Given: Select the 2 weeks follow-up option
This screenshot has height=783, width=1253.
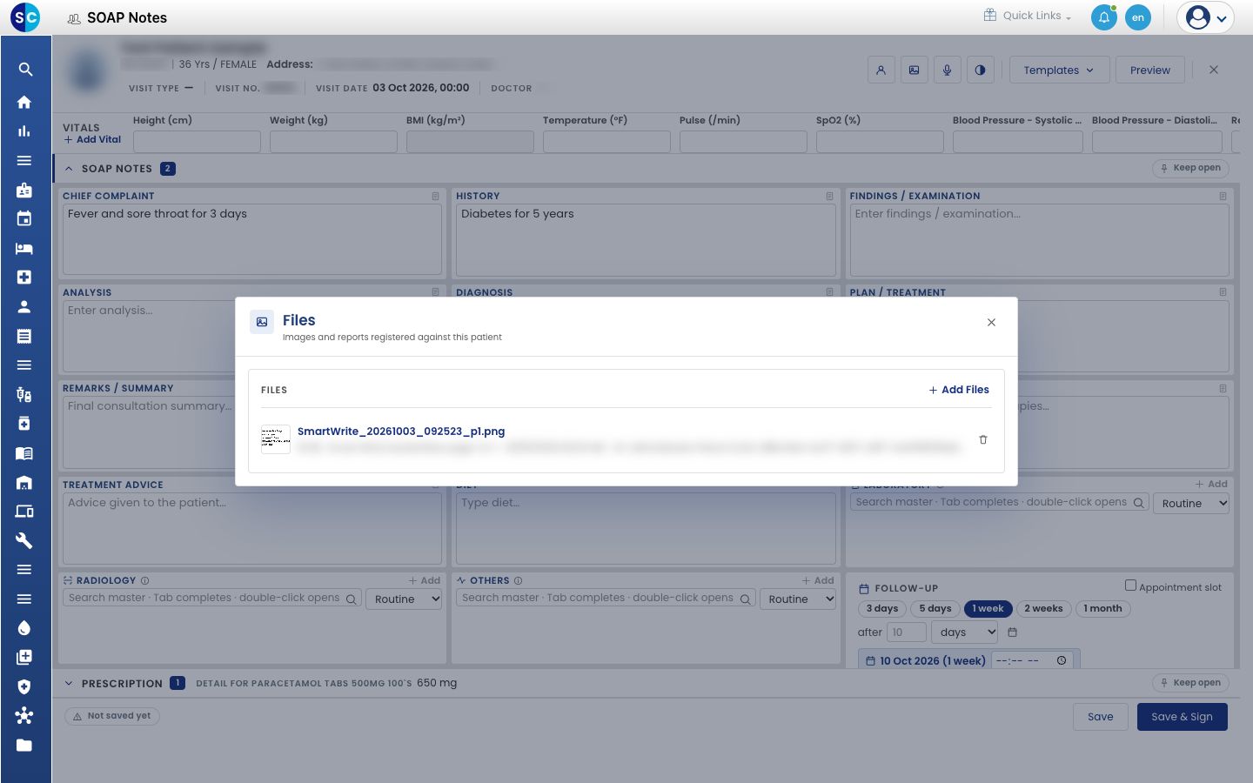Looking at the screenshot, I should click(1043, 609).
